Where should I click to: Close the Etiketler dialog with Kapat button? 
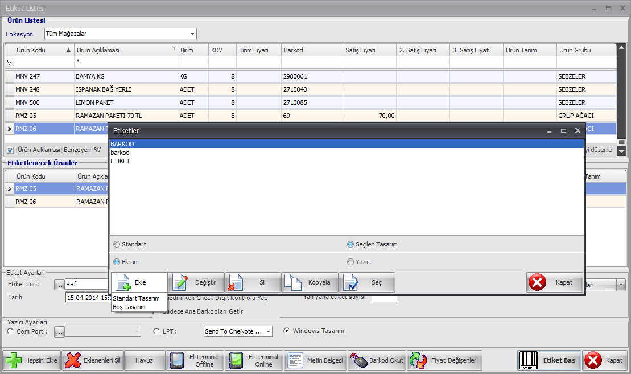555,282
